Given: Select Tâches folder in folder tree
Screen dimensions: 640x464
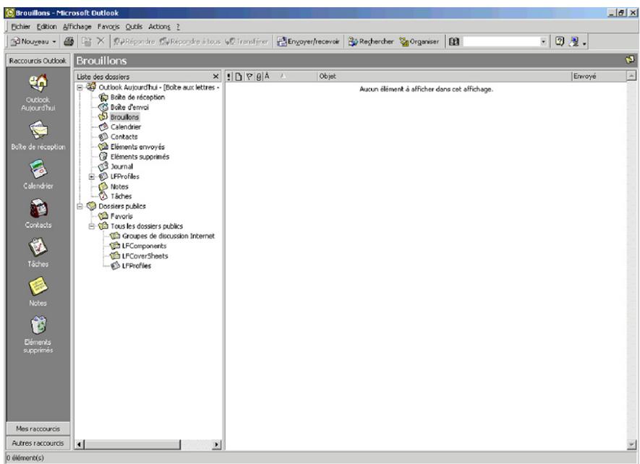Looking at the screenshot, I should point(121,197).
